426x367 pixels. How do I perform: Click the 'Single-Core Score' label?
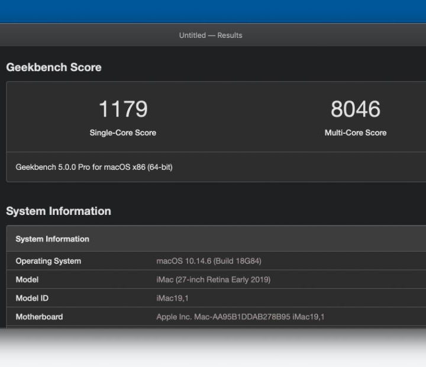click(123, 133)
